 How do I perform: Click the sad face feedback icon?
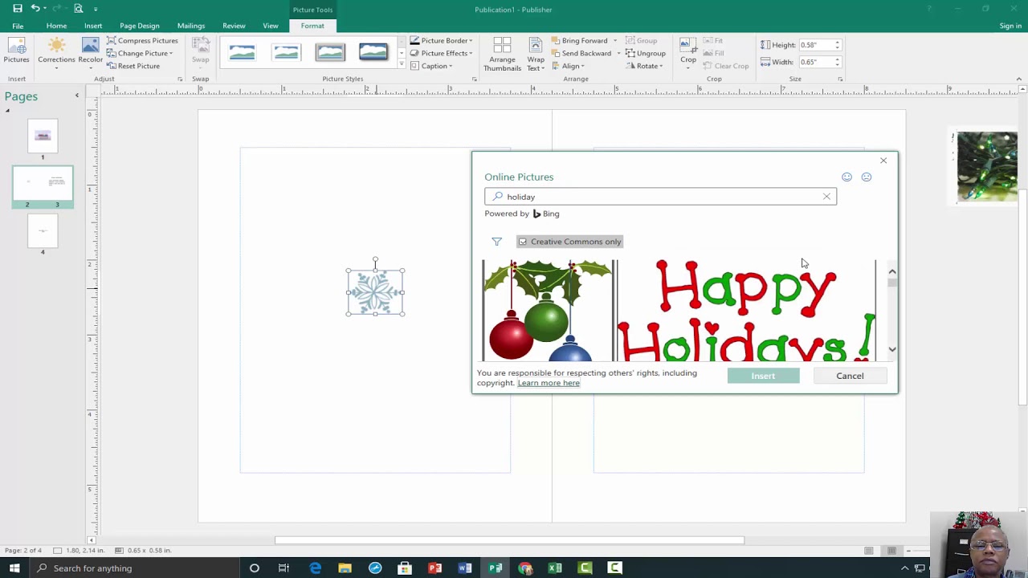pyautogui.click(x=866, y=177)
